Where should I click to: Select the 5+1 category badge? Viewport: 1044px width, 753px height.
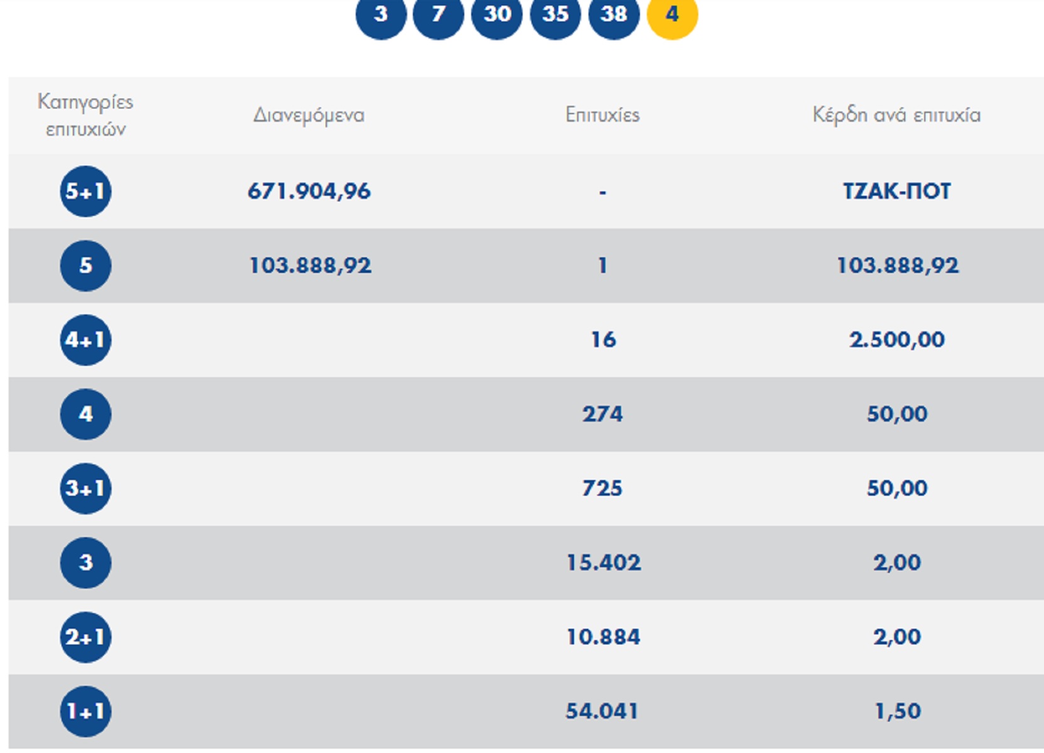(x=86, y=191)
